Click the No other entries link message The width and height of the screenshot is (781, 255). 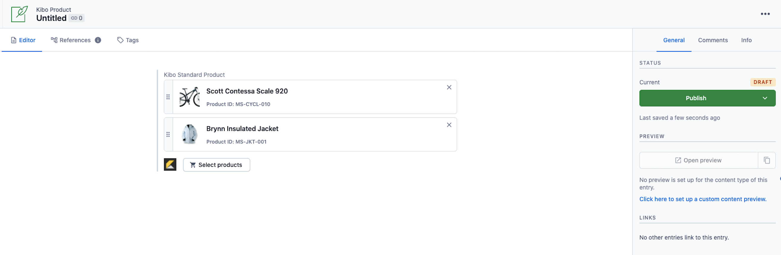tap(684, 237)
